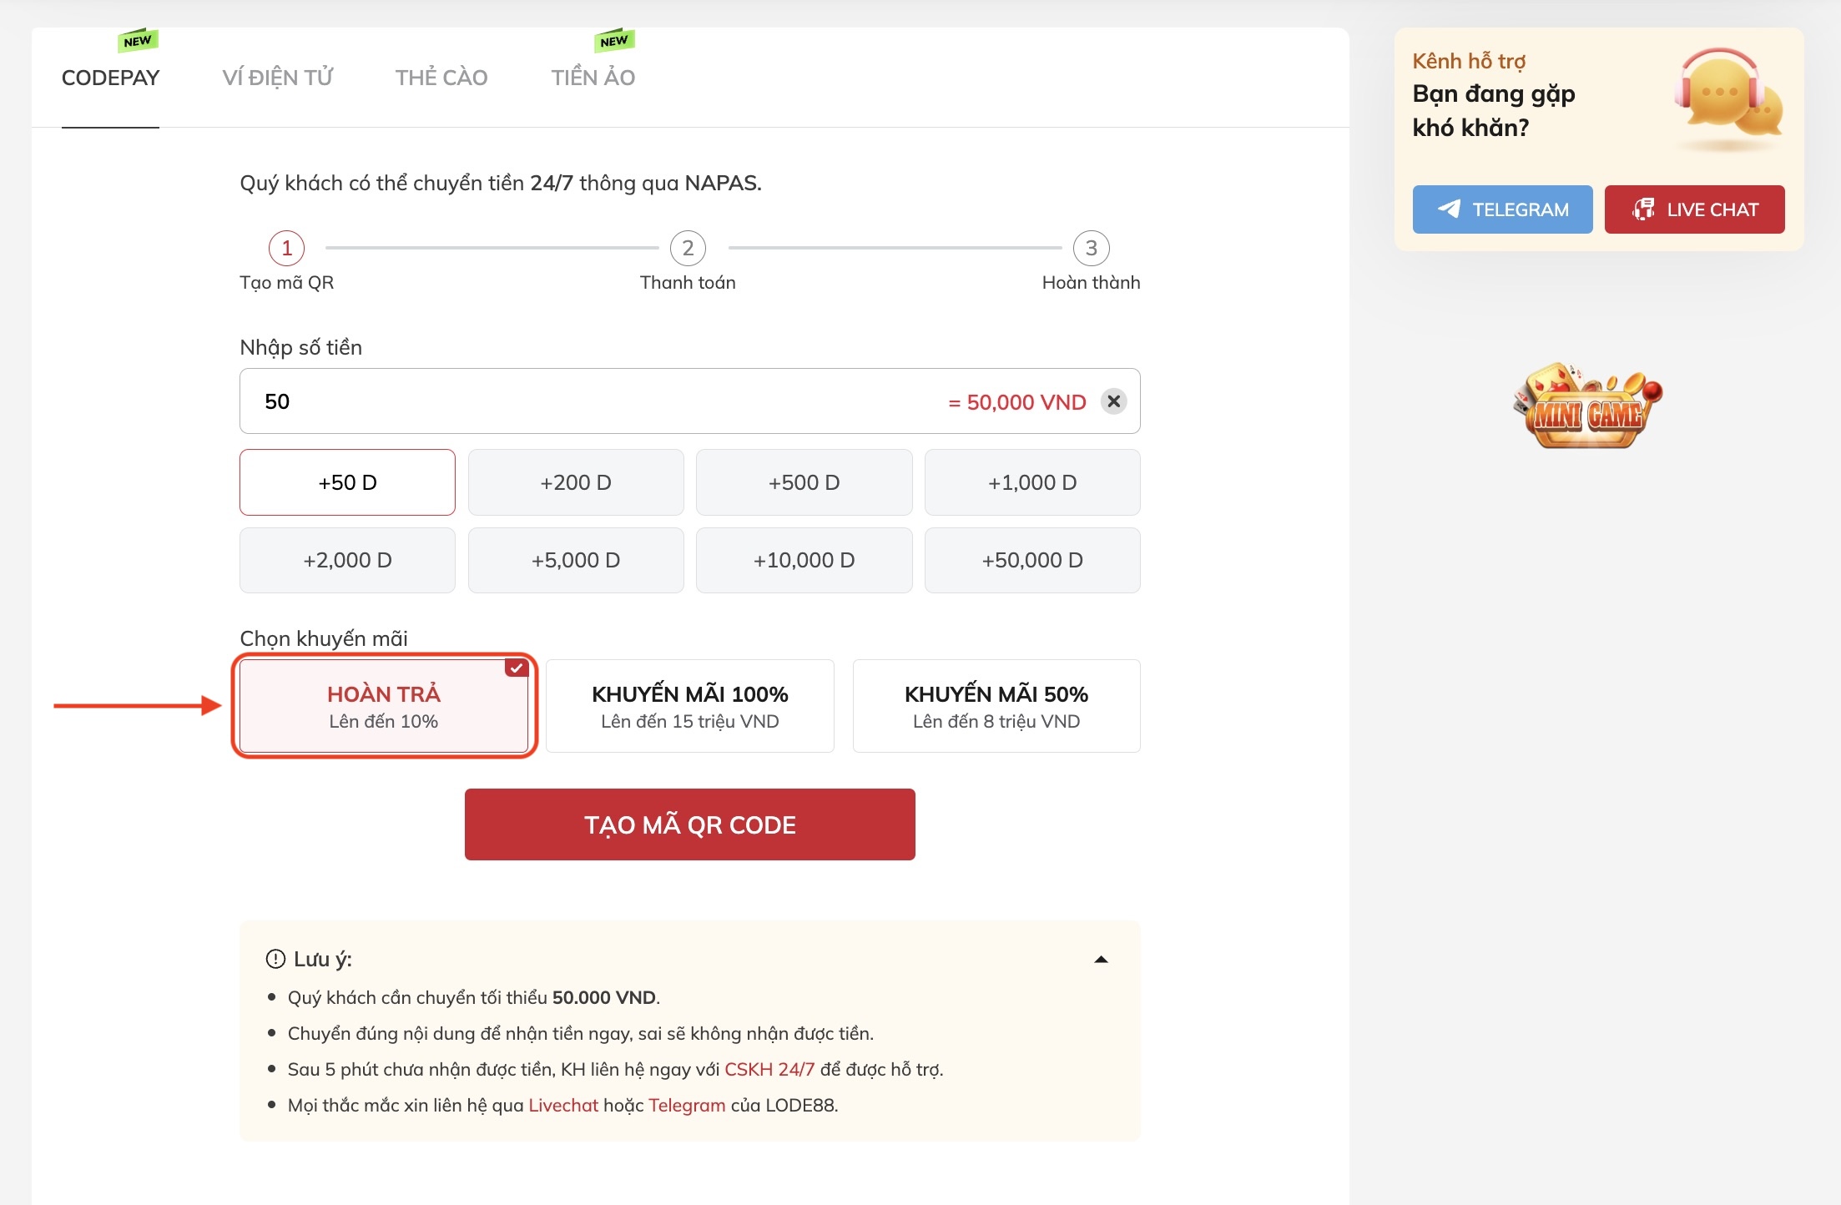Clear the amount with the X icon
The width and height of the screenshot is (1841, 1205).
(1113, 401)
